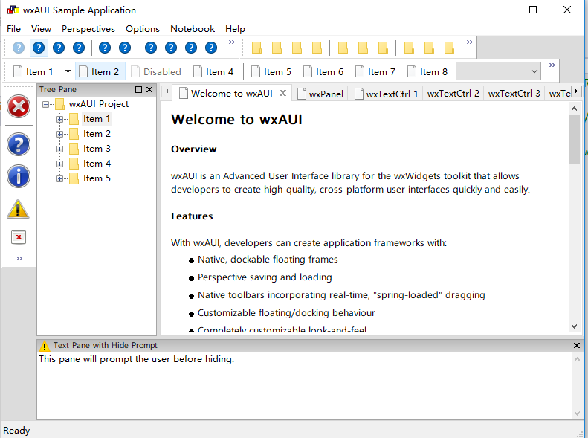Screen dimensions: 588x438
Task: Click Item 8 in the toolbar
Action: [427, 71]
